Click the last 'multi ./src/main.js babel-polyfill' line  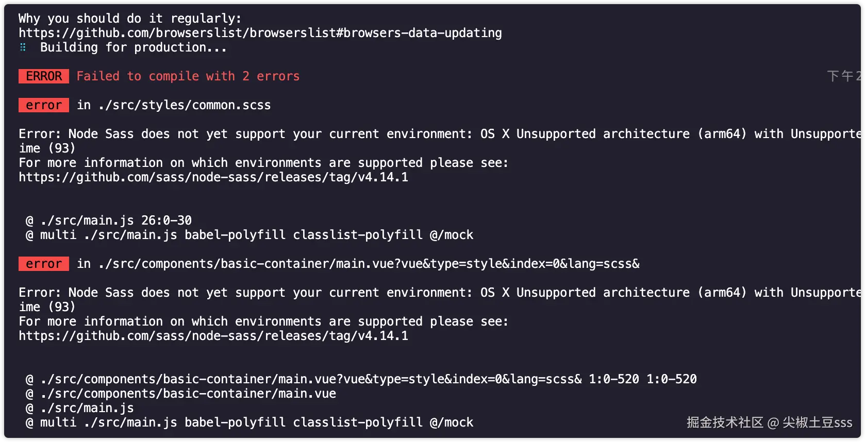[249, 422]
